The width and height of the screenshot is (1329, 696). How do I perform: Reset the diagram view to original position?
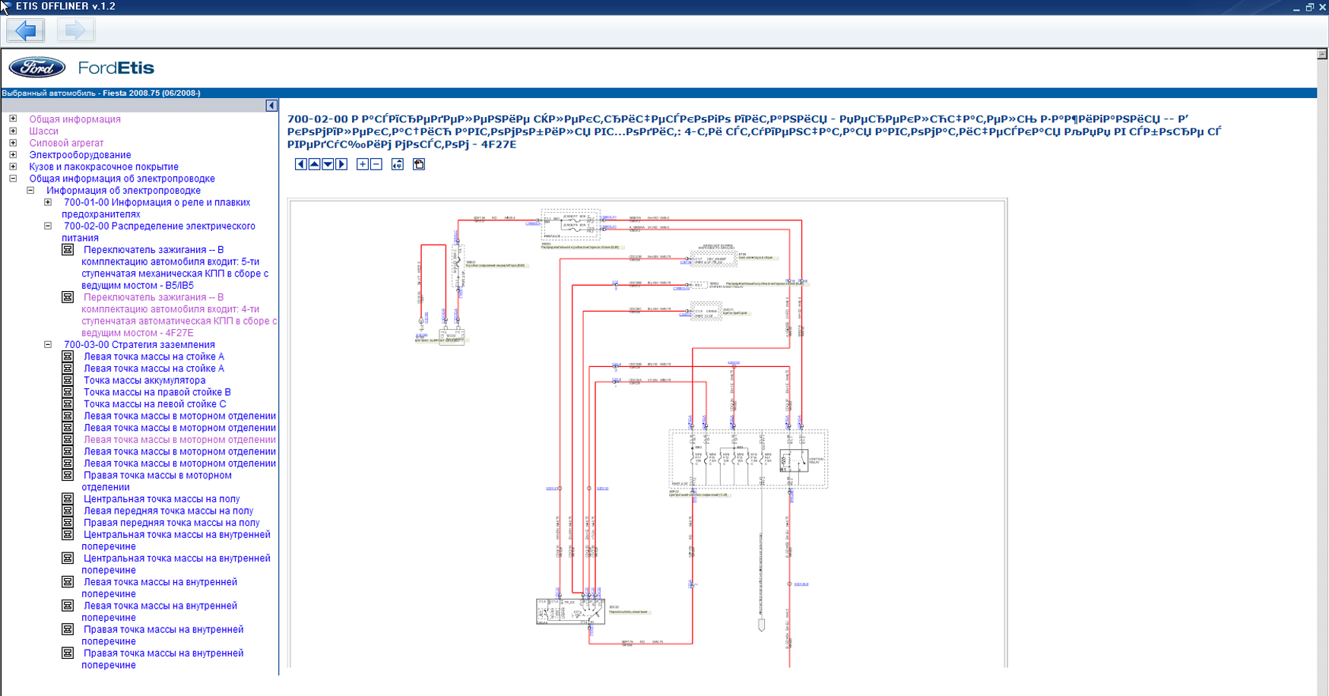click(x=398, y=164)
